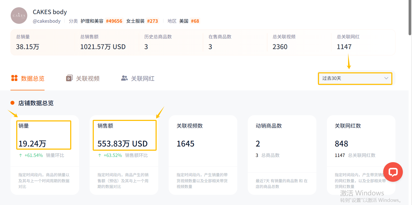Click the page vertical scrollbar thumb
The width and height of the screenshot is (412, 205).
410,17
